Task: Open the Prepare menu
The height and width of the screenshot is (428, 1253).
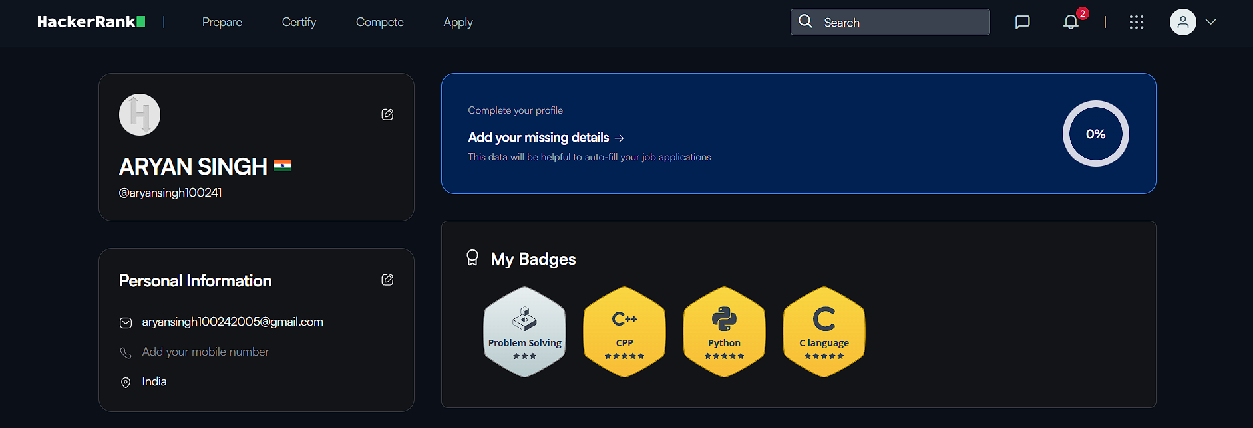Action: coord(222,22)
